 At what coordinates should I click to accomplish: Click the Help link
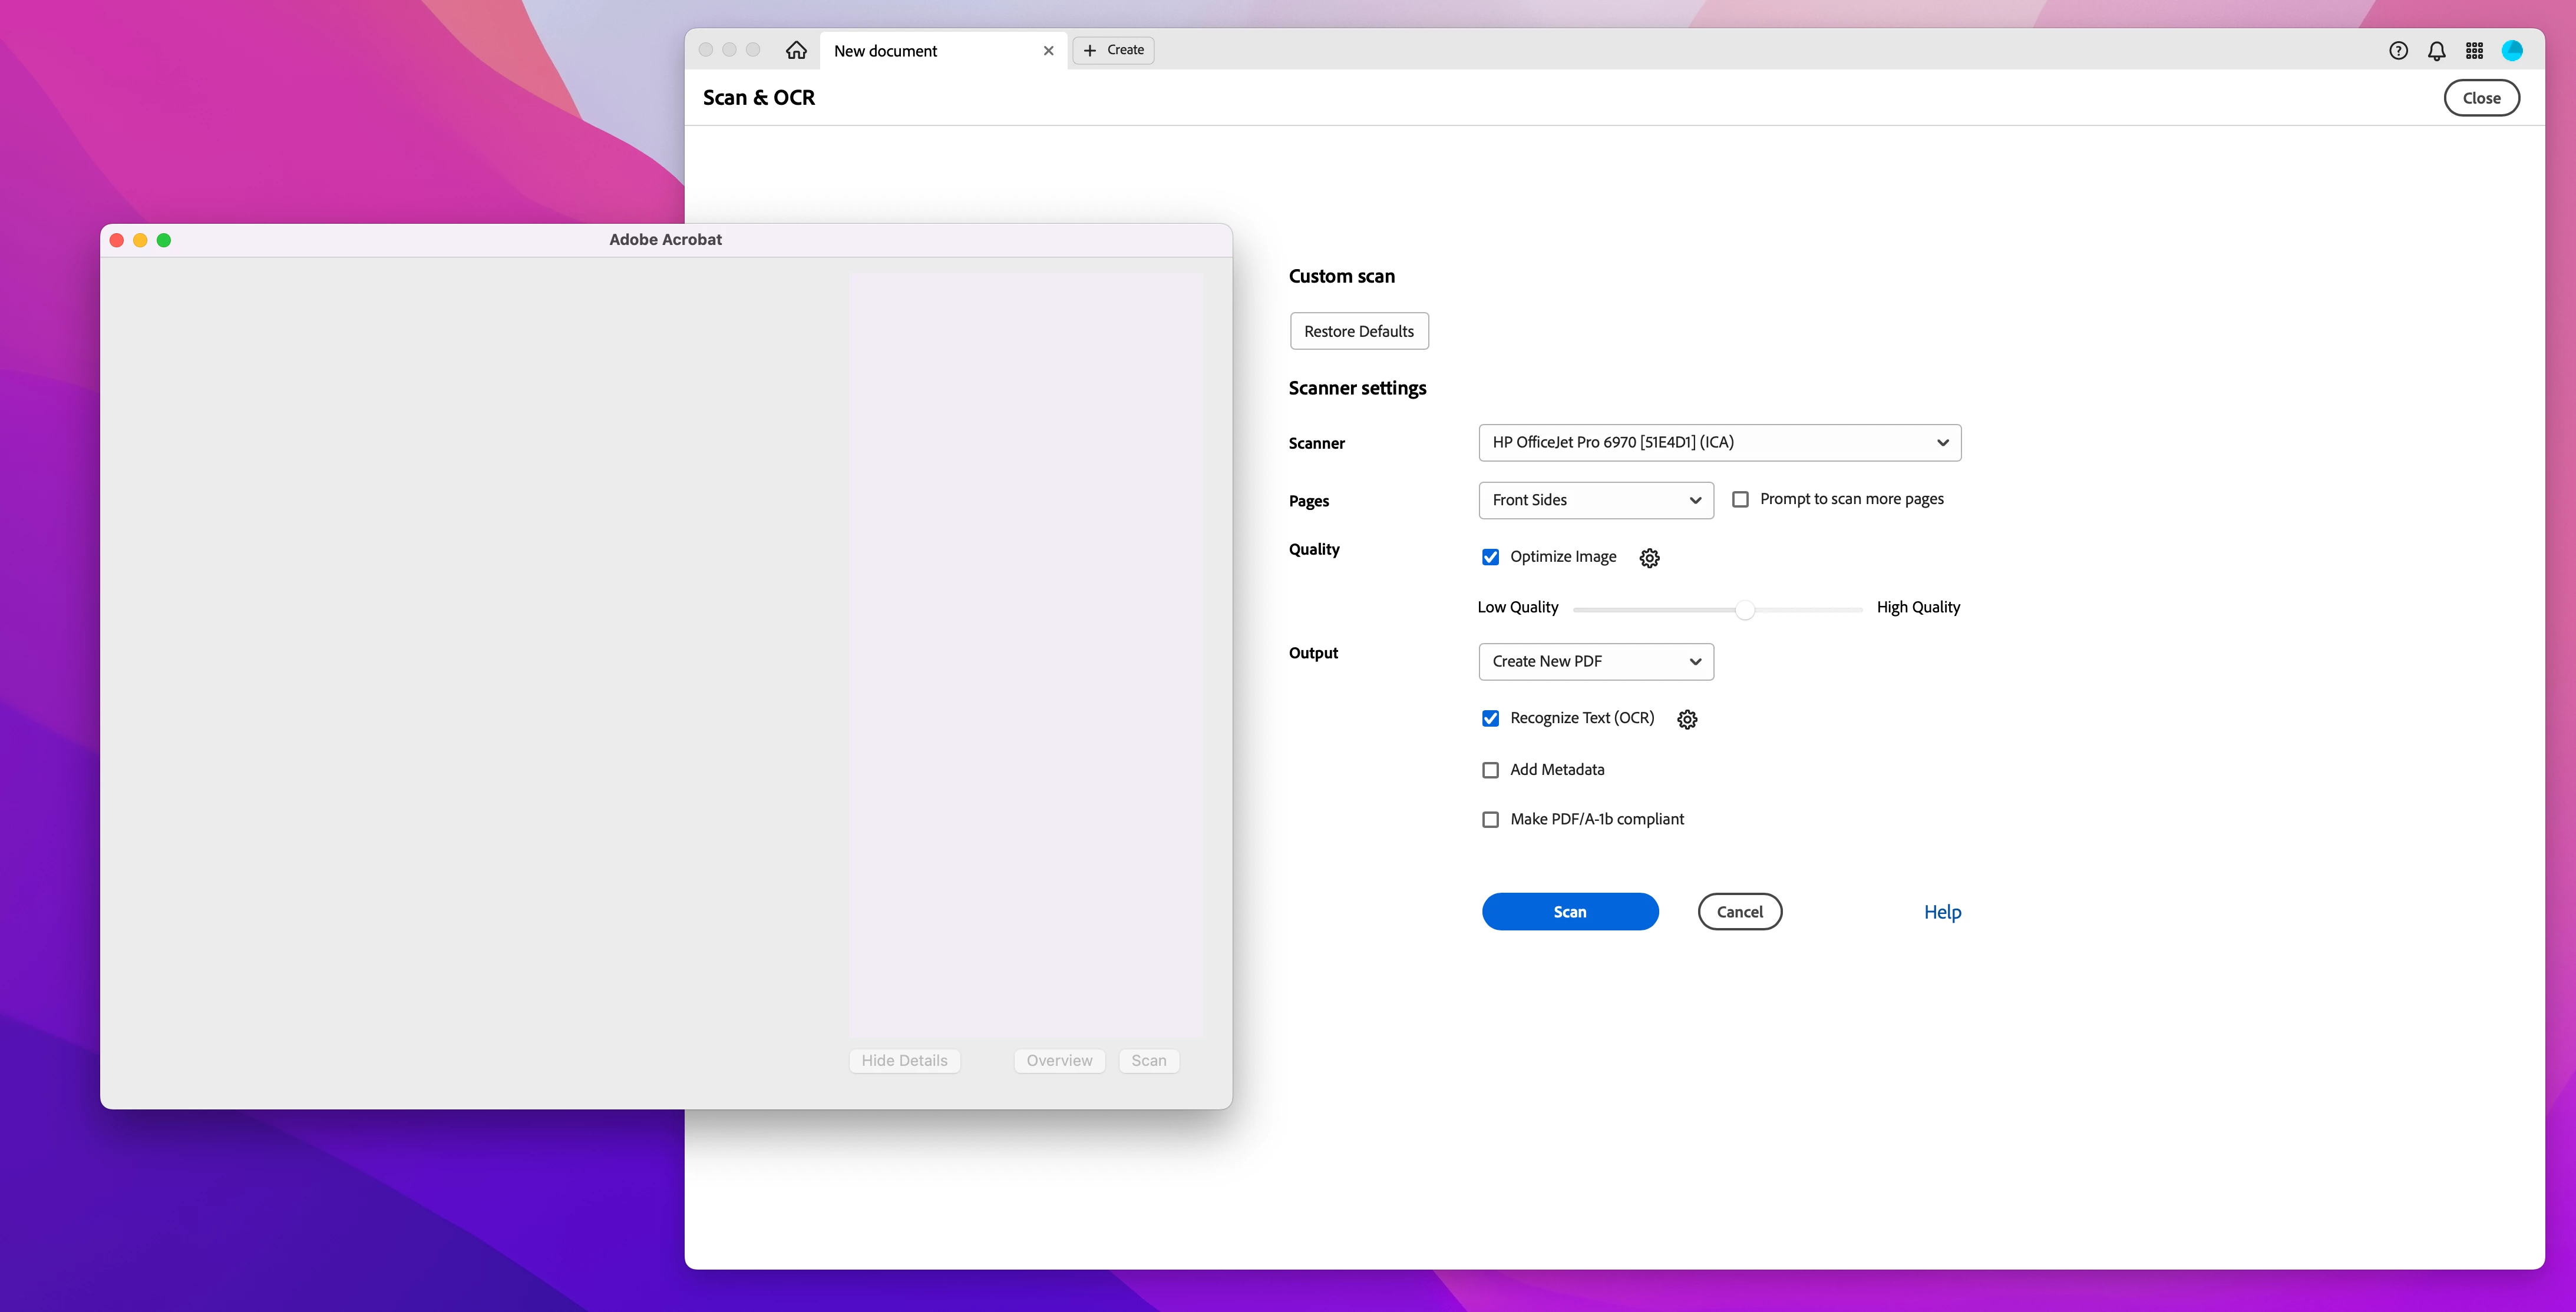point(1942,912)
